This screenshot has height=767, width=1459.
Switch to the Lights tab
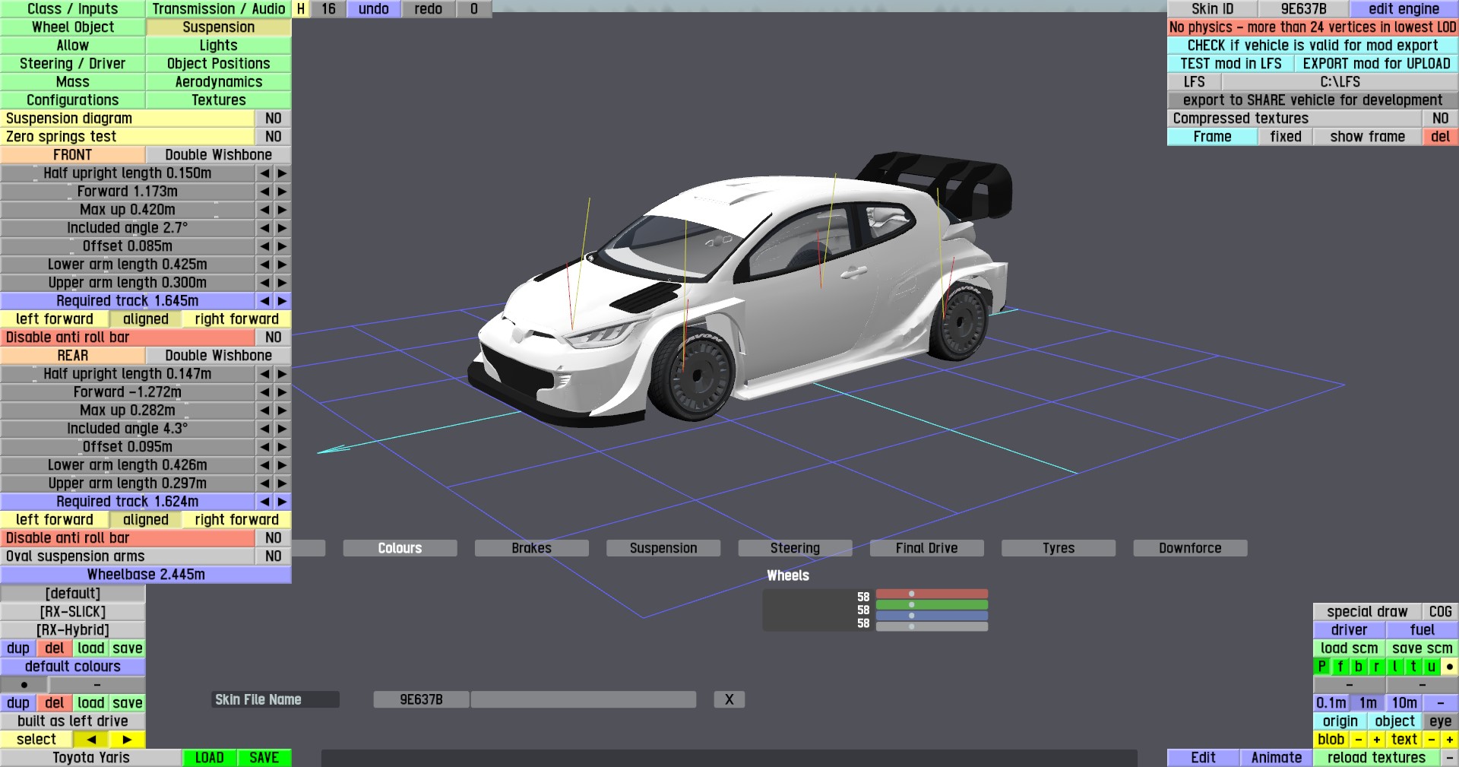coord(218,46)
